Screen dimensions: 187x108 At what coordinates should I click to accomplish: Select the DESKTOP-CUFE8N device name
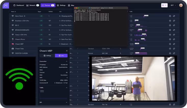tap(21, 53)
